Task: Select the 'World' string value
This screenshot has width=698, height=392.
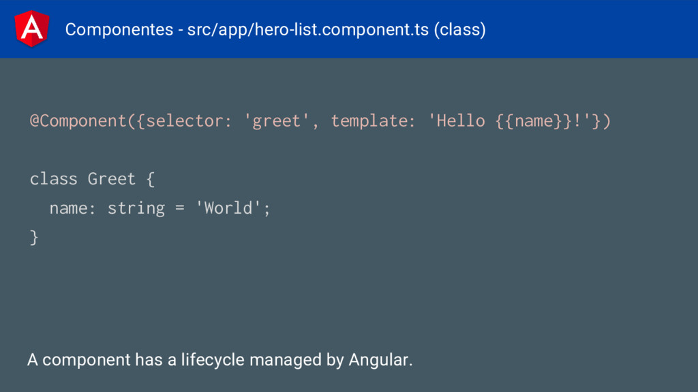Action: [x=228, y=208]
